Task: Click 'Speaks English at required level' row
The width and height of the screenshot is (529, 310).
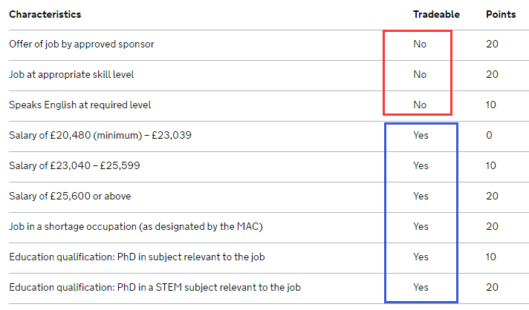Action: click(x=269, y=105)
